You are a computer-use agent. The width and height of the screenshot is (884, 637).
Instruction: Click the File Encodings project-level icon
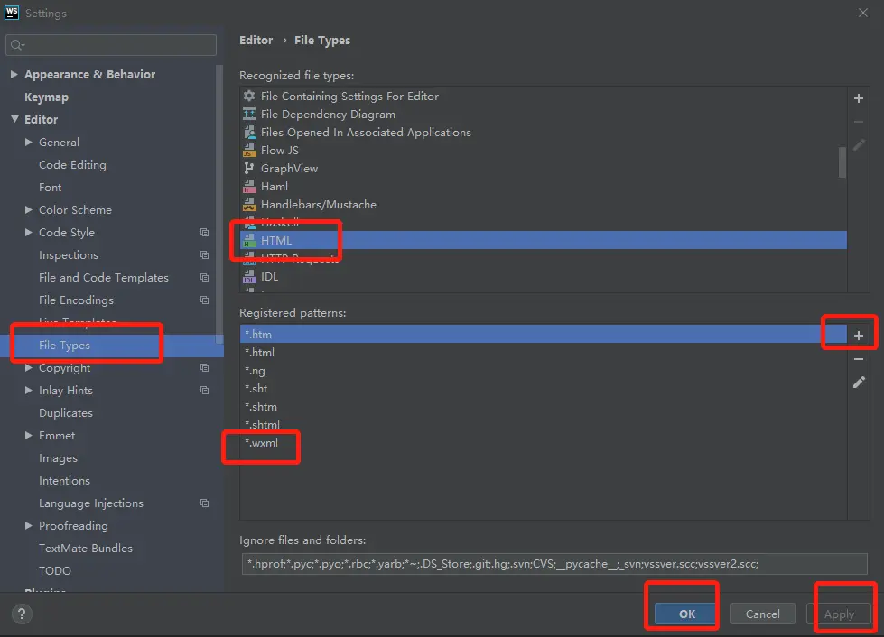205,300
